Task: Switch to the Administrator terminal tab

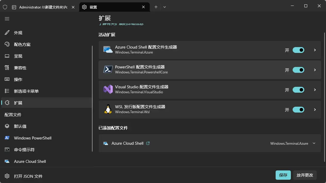Action: coord(43,7)
